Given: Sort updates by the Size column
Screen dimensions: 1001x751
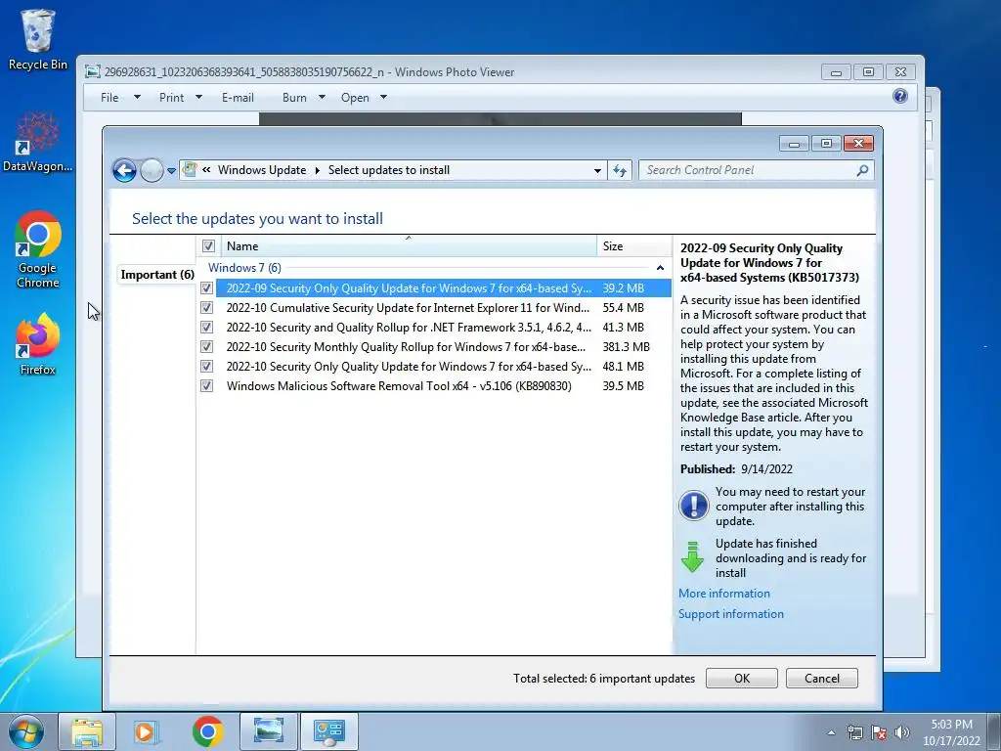Looking at the screenshot, I should coord(633,245).
